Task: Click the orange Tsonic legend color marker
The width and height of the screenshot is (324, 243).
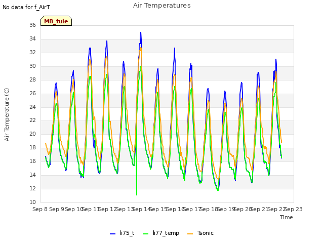Action: coord(190,234)
